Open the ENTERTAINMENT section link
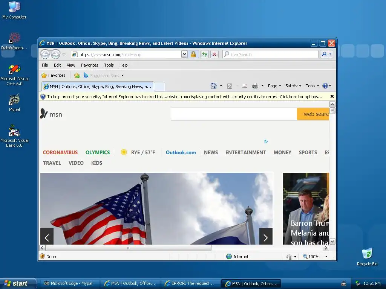This screenshot has height=289, width=386. tap(246, 152)
